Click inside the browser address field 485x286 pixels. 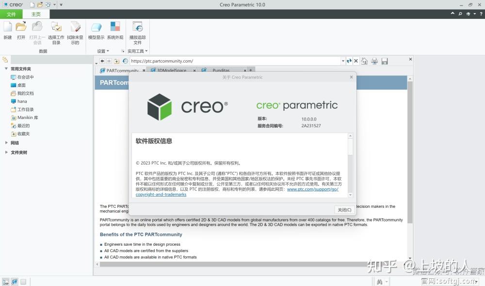tap(218, 61)
